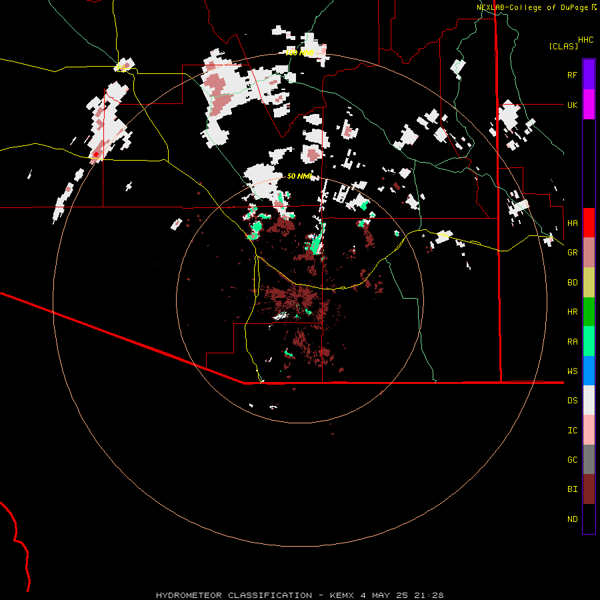Click the [CLAS] label
Viewport: 600px width, 600px height.
coord(563,46)
